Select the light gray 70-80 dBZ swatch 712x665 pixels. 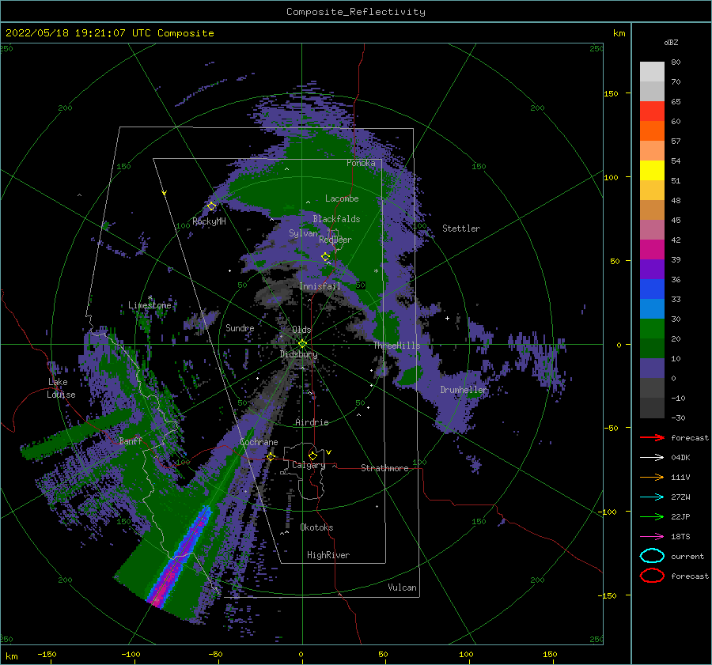pos(652,71)
